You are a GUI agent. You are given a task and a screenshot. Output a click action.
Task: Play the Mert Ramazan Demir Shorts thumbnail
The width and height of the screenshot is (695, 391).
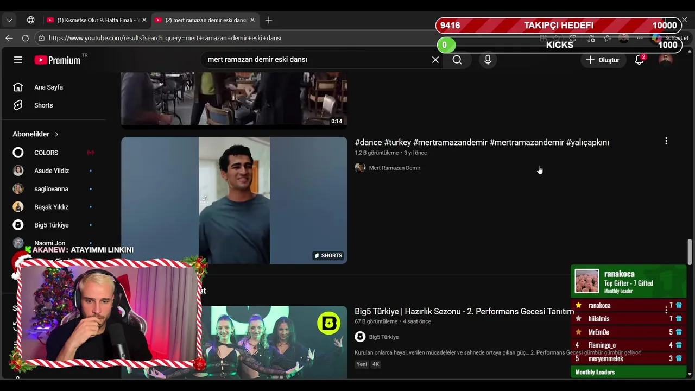tap(234, 200)
